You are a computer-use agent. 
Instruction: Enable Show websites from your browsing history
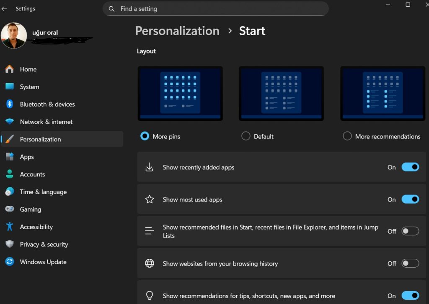410,263
